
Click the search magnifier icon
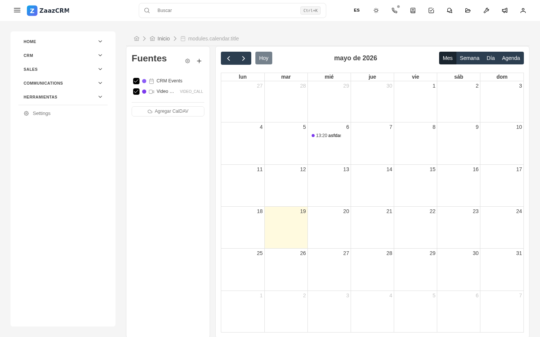click(x=147, y=10)
